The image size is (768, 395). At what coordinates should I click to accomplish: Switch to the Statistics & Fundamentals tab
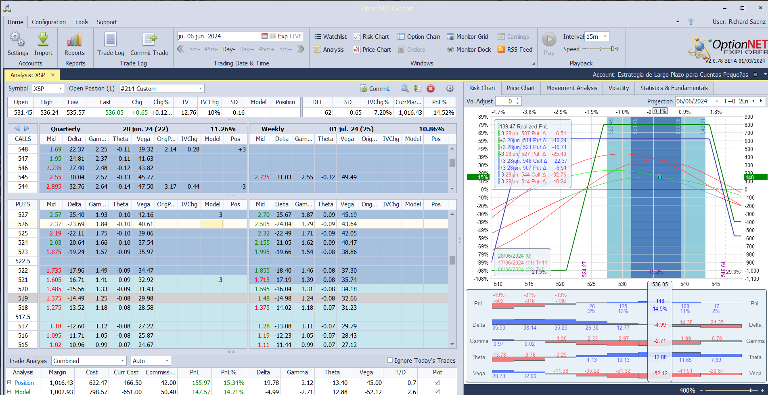[x=674, y=88]
